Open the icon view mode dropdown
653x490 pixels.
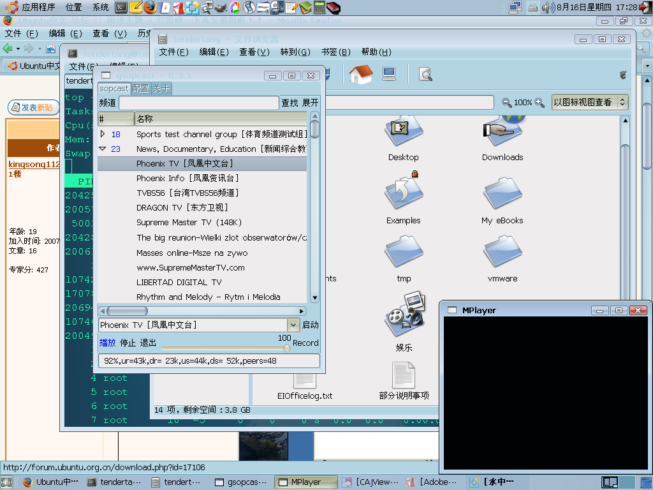coord(590,103)
